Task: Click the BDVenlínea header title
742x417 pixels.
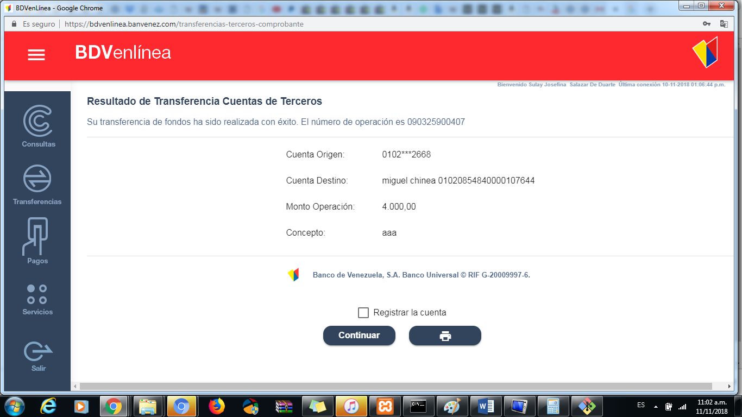Action: click(123, 52)
